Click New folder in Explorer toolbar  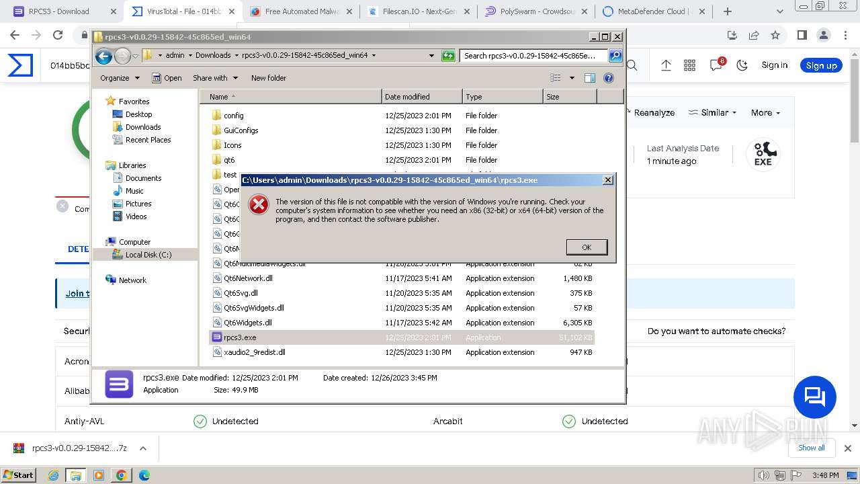(269, 78)
